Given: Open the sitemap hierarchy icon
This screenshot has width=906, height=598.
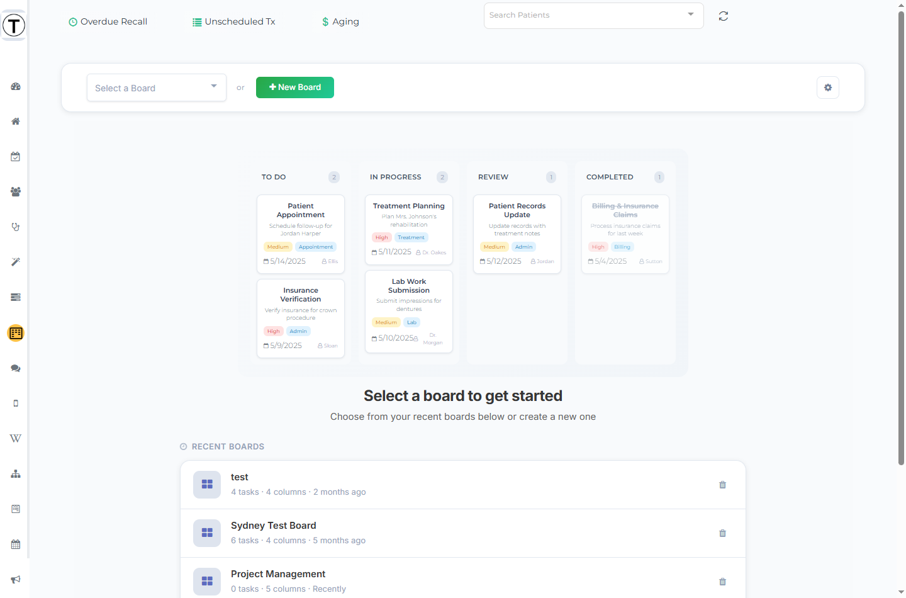Looking at the screenshot, I should click(16, 473).
